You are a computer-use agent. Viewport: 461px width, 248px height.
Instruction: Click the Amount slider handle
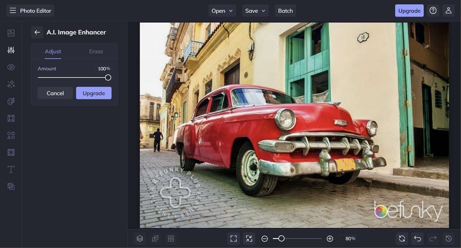pyautogui.click(x=108, y=77)
